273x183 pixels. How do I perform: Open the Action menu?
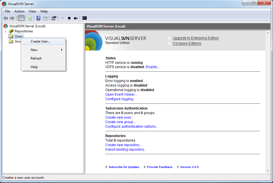[x=19, y=11]
